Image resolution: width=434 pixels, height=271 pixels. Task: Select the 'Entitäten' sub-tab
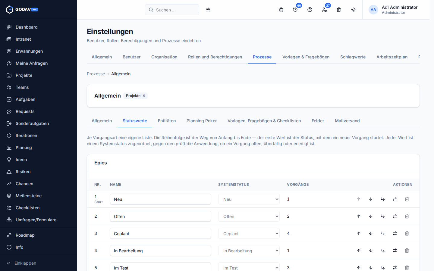(167, 121)
